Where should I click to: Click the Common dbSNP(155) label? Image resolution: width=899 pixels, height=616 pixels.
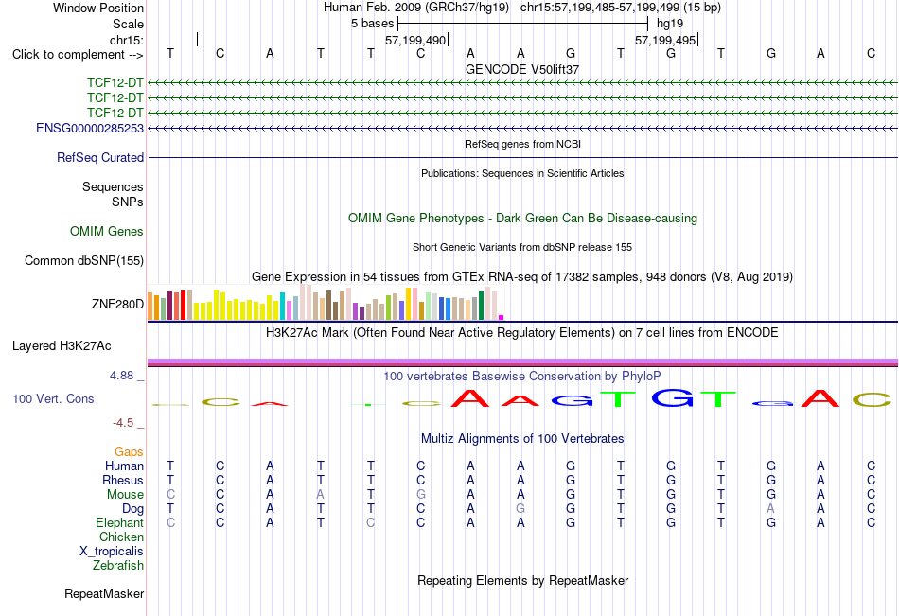[x=84, y=260]
